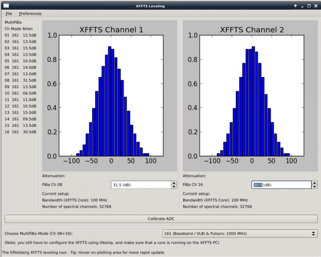
Task: Open the MultiFiBa Mode dropdown
Action: [x=240, y=233]
